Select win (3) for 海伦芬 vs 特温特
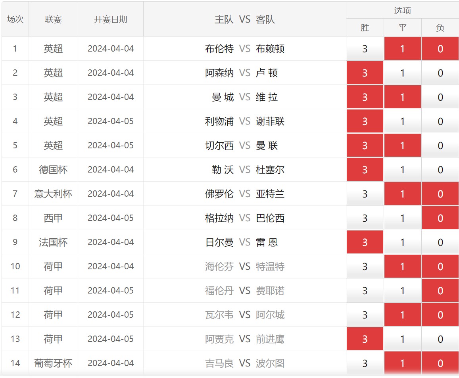The height and width of the screenshot is (378, 459). click(x=365, y=266)
